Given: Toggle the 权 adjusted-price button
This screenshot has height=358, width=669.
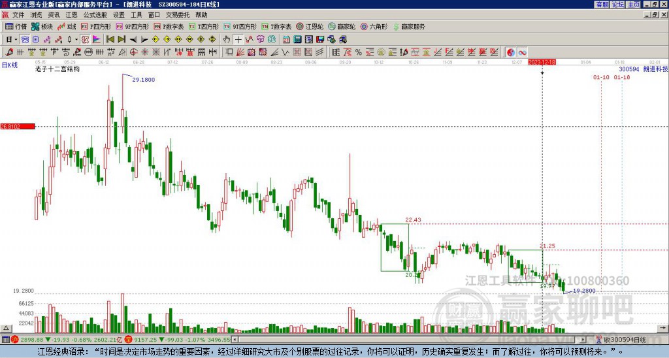Looking at the screenshot, I should tap(86, 39).
